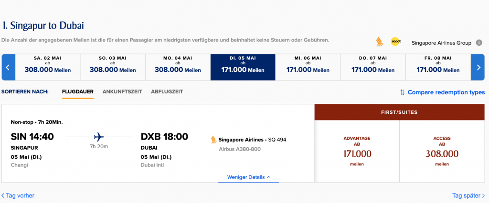The image size is (489, 203).
Task: Choose the Advantage 171.000 Meilen fare
Action: [357, 151]
